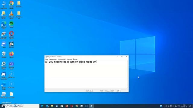Open the VLC media player desktop shortcut

click(11, 15)
